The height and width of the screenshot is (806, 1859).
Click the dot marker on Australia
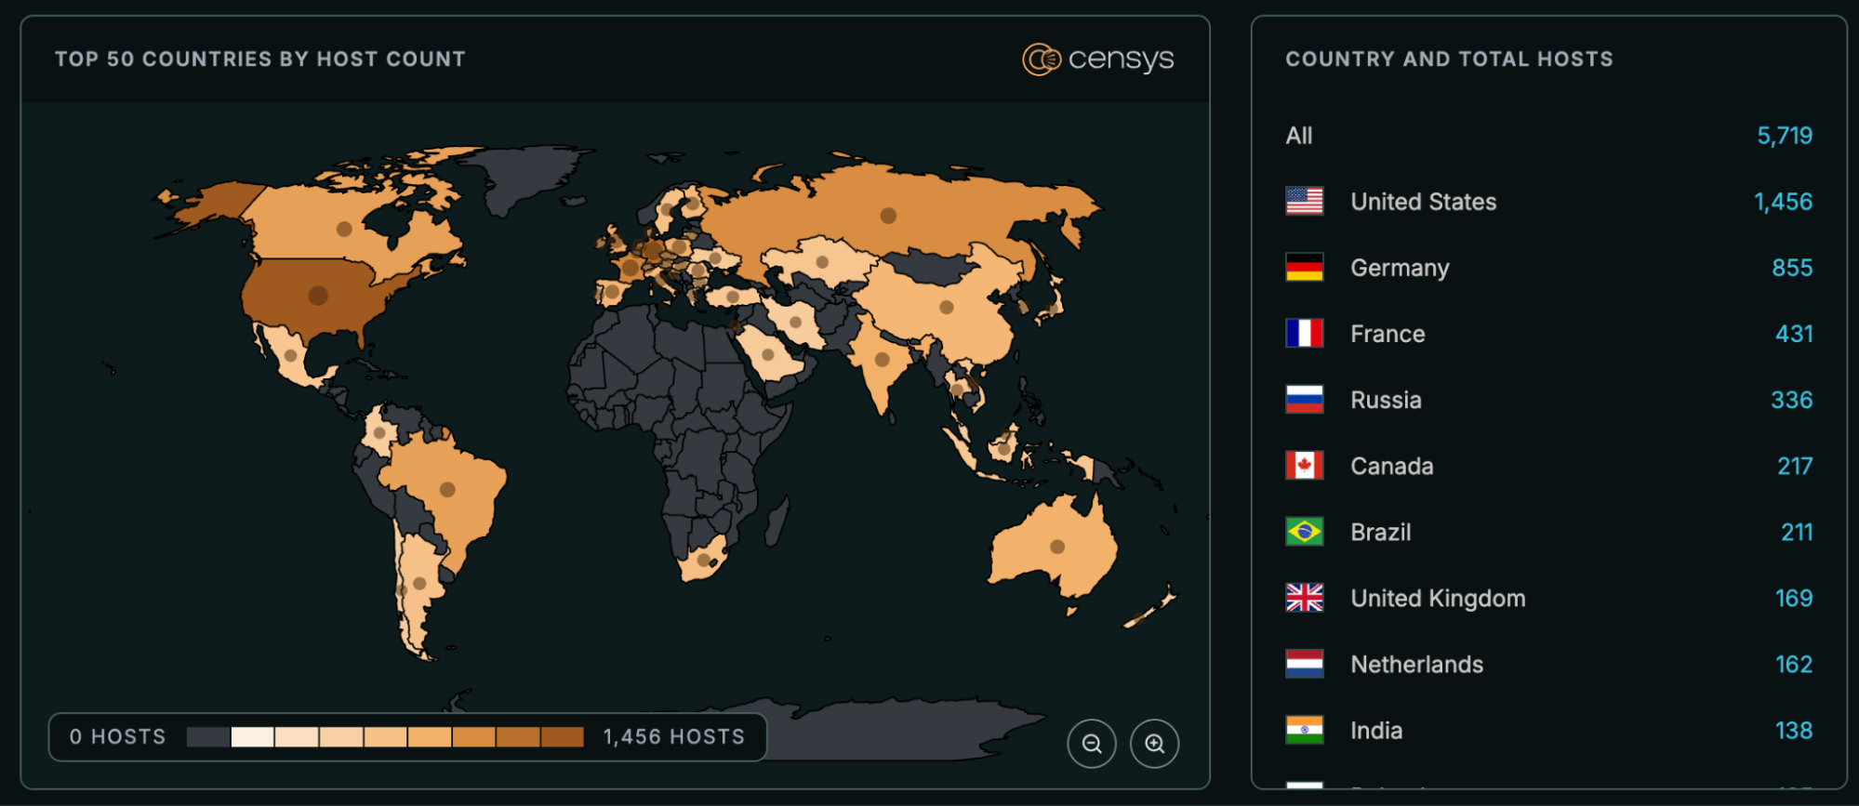point(1057,547)
